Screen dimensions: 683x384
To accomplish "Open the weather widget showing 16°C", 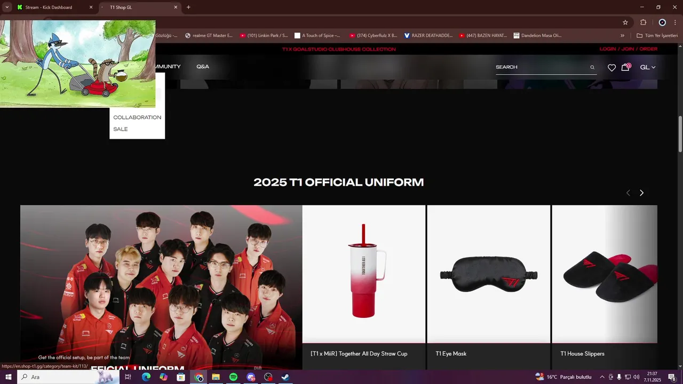I will point(563,377).
